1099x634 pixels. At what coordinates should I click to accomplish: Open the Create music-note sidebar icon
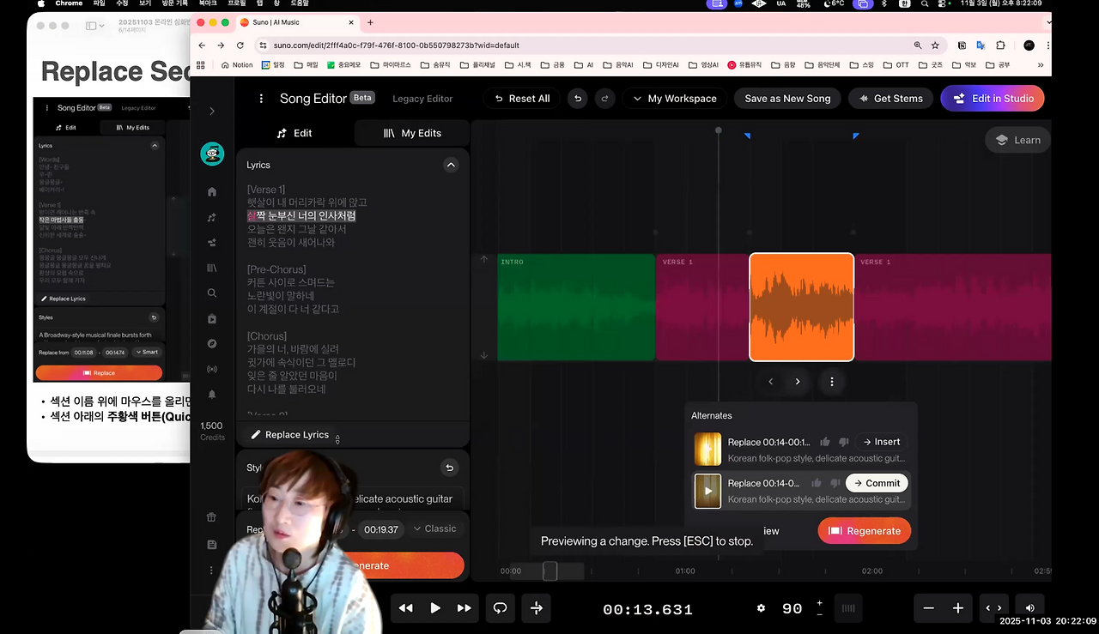click(212, 217)
